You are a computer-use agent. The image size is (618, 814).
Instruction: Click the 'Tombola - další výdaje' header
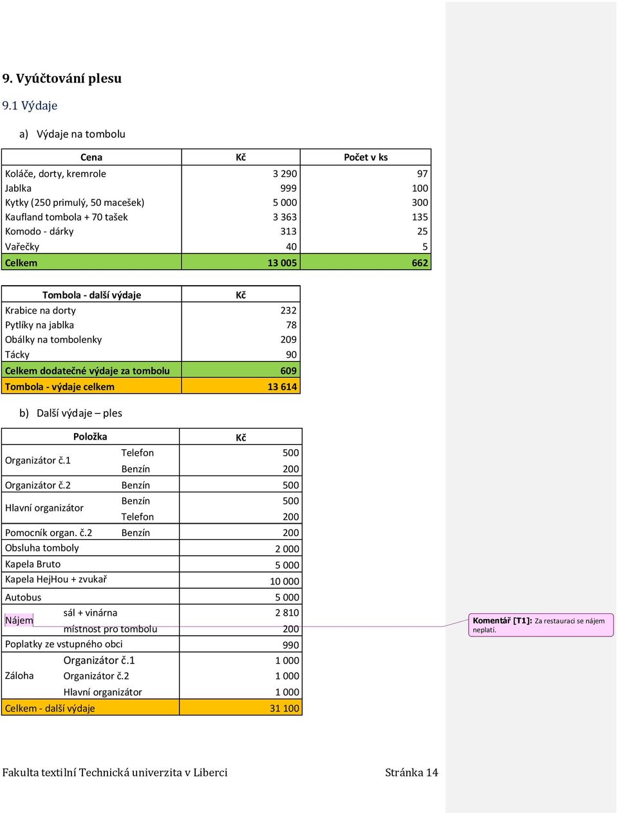point(91,295)
